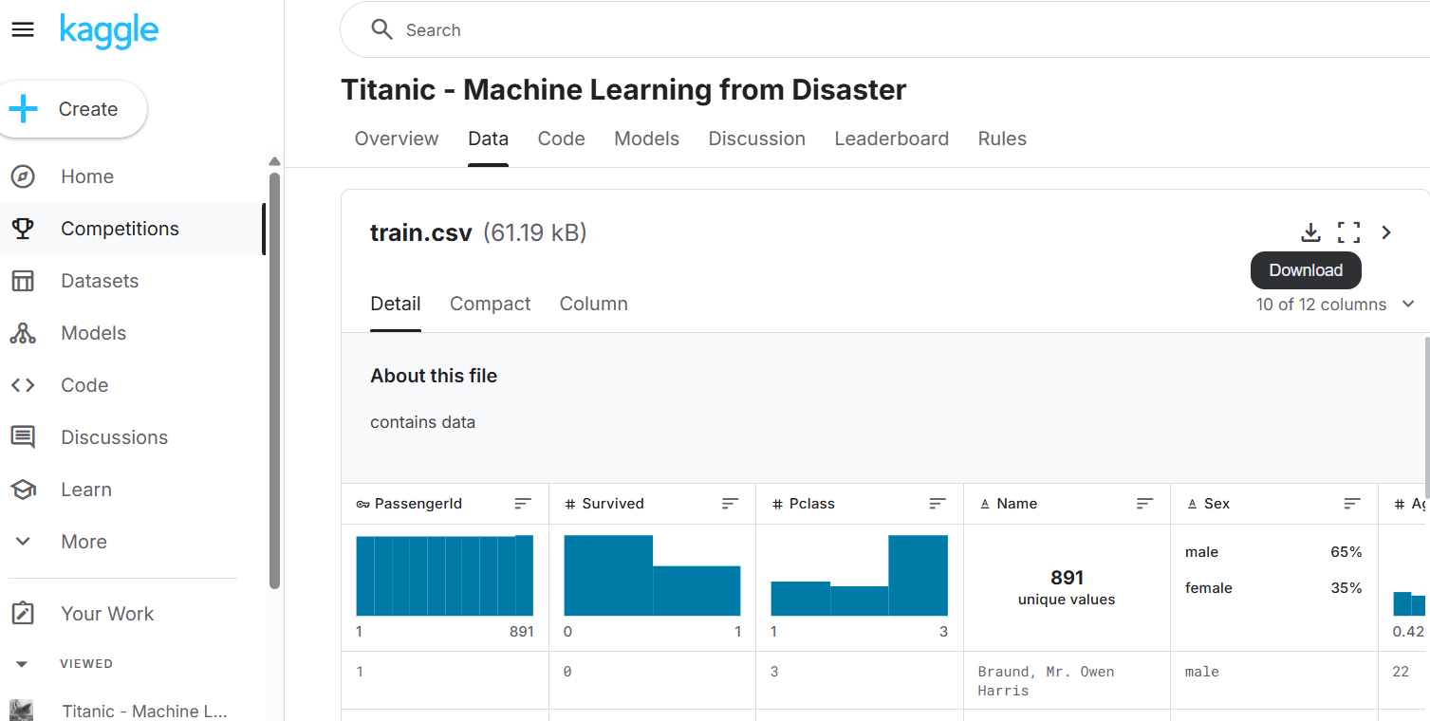Image resolution: width=1430 pixels, height=721 pixels.
Task: Expand the More section in sidebar
Action: [23, 542]
